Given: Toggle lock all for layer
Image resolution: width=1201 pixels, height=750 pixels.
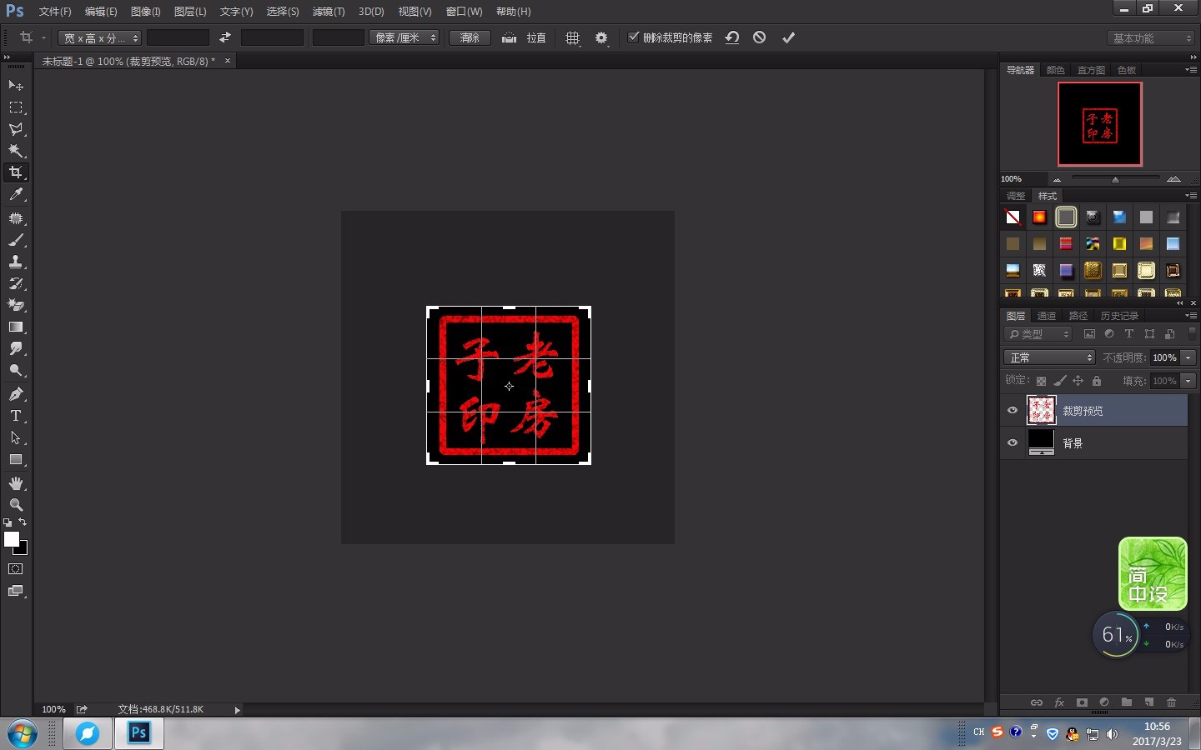Looking at the screenshot, I should 1097,381.
